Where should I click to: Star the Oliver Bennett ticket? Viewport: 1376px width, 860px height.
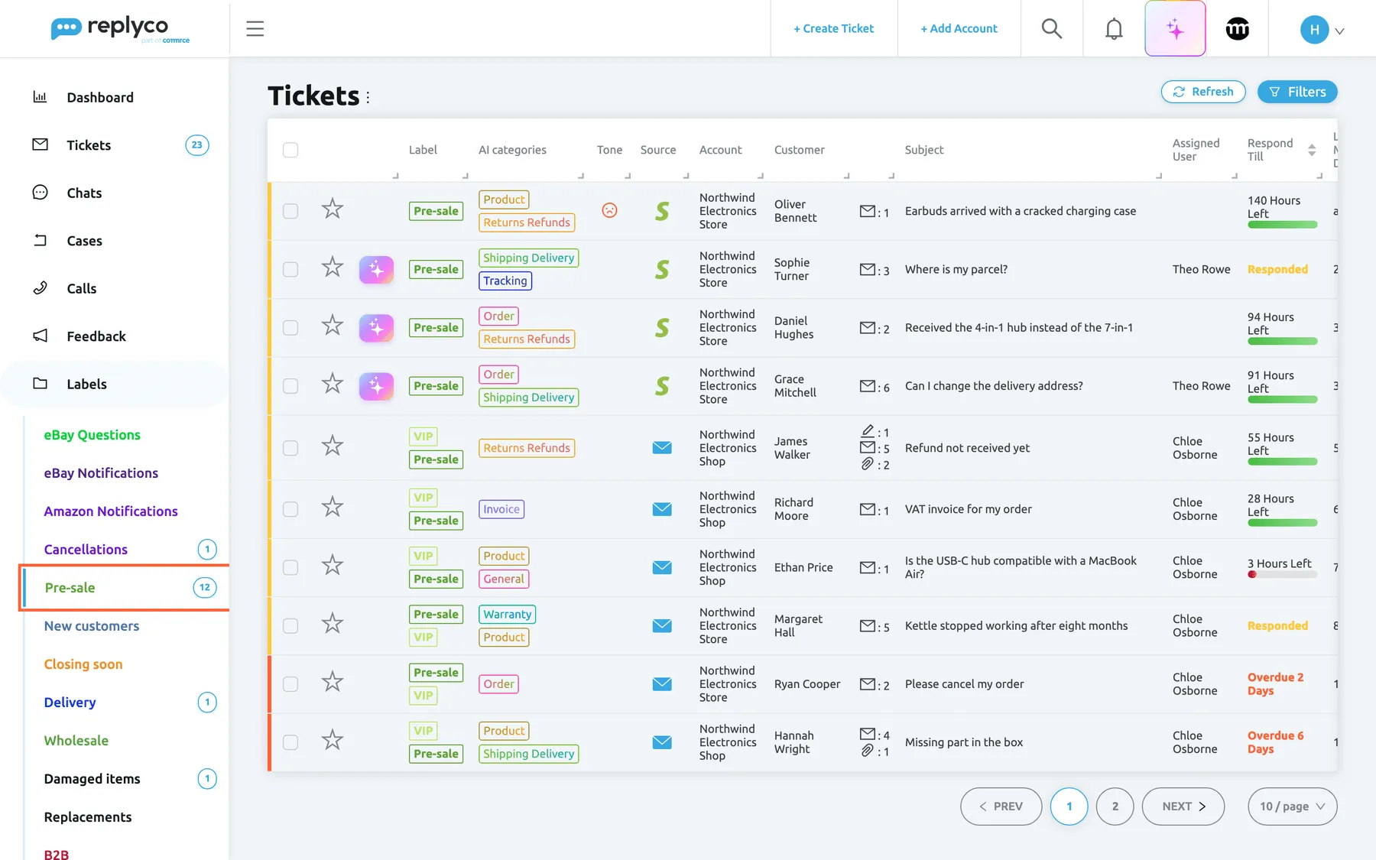332,209
